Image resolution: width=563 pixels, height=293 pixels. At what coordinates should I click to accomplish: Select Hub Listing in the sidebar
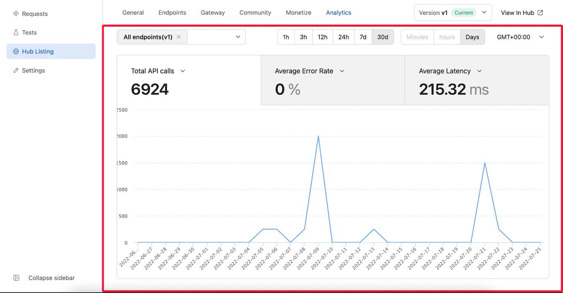tap(51, 52)
